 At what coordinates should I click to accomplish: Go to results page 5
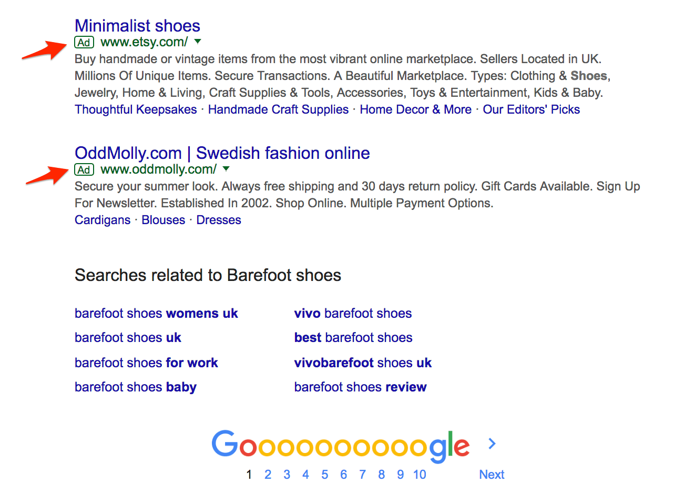tap(324, 475)
